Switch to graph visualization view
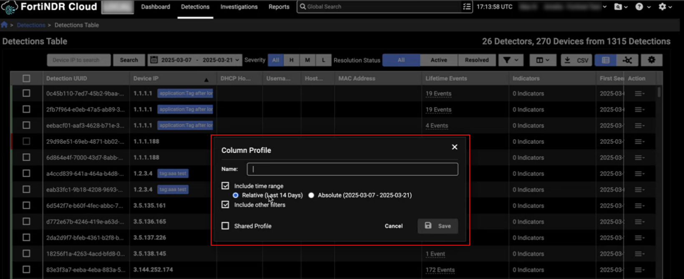The height and width of the screenshot is (279, 684). [627, 60]
